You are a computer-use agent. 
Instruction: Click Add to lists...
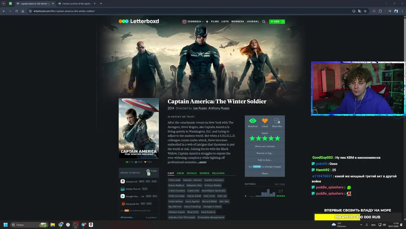[265, 160]
